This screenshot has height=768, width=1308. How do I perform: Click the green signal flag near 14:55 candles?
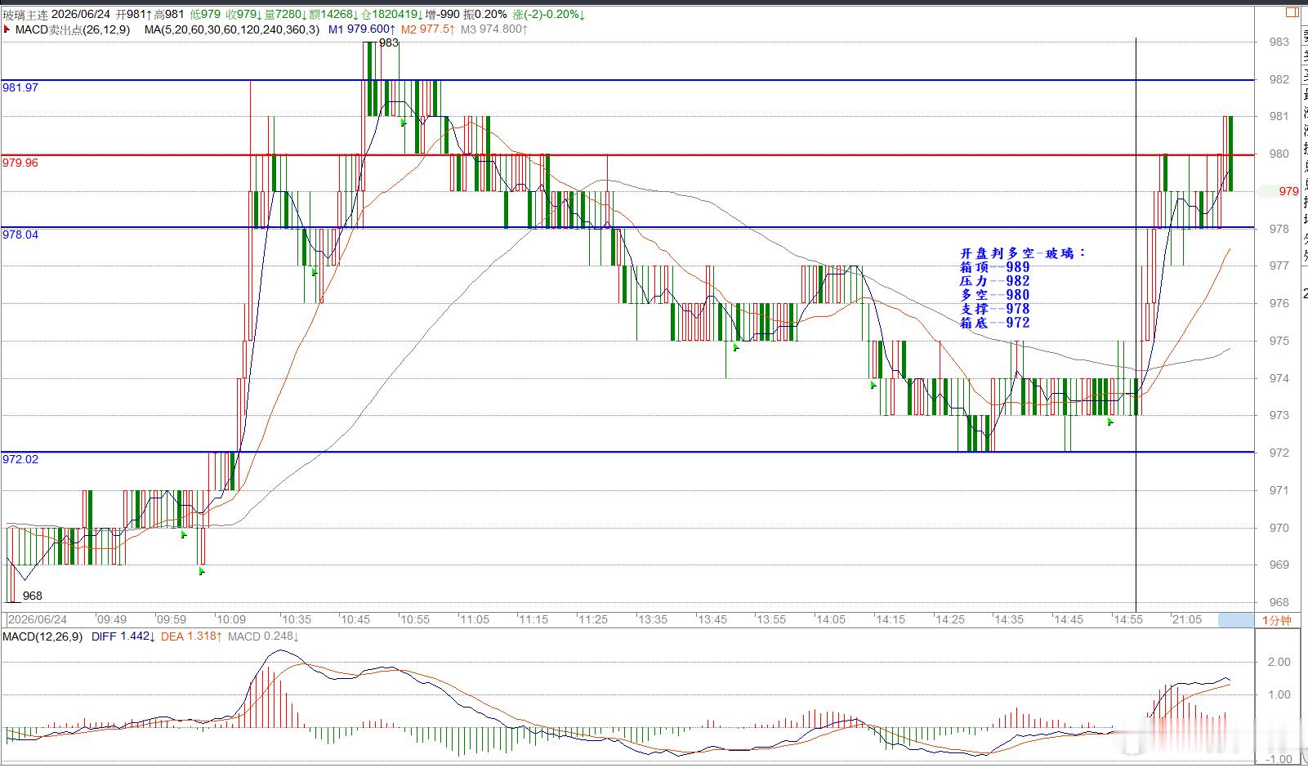1110,422
